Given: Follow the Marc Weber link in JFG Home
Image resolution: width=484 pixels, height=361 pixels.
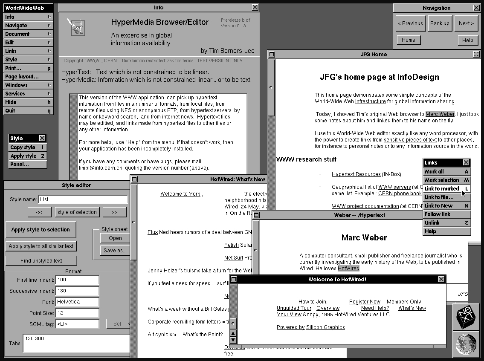Looking at the screenshot, I should tap(440, 114).
